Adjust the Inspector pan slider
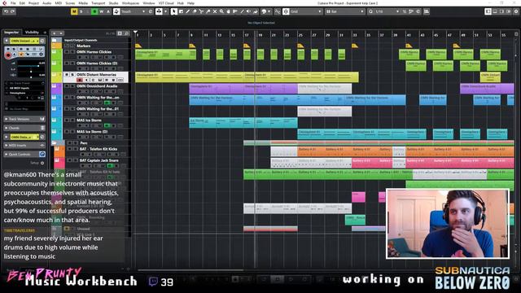The height and width of the screenshot is (293, 521). point(31,71)
